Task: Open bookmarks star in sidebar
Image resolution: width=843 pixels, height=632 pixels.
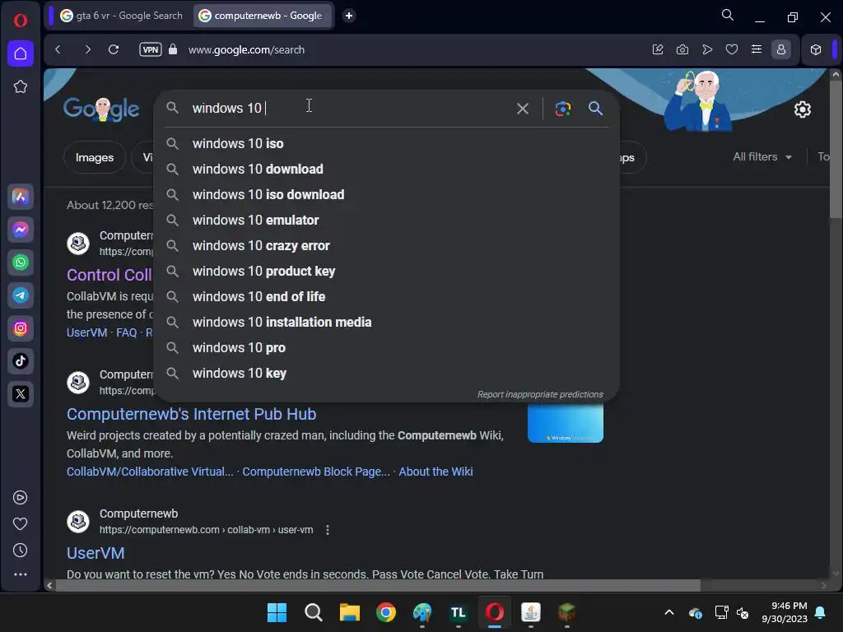Action: [21, 86]
